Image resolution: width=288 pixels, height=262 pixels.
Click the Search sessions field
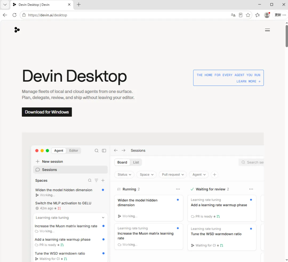point(251,162)
